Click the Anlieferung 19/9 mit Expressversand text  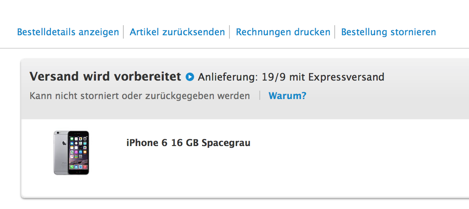click(291, 77)
